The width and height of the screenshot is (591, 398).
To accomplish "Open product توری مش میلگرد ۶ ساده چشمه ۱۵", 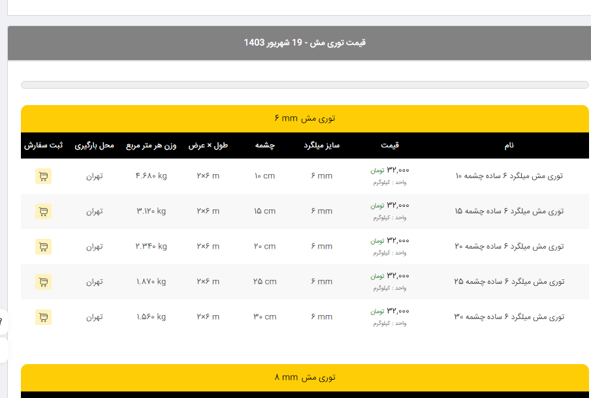I will coord(509,211).
